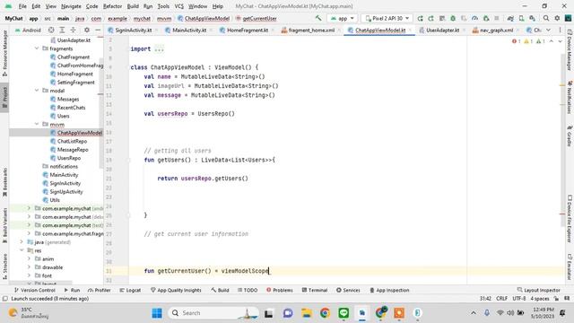Click Expand All in project panel

(x=62, y=30)
